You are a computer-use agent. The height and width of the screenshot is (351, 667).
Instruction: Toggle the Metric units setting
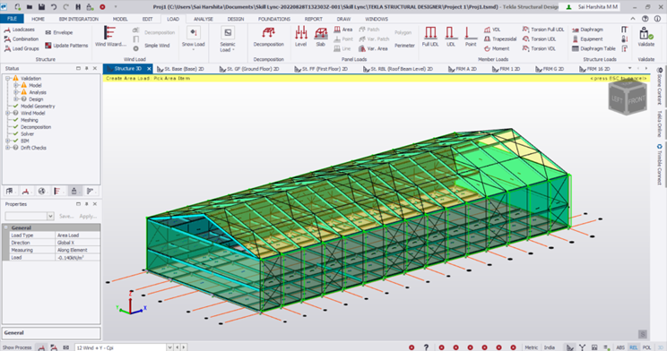pyautogui.click(x=531, y=347)
